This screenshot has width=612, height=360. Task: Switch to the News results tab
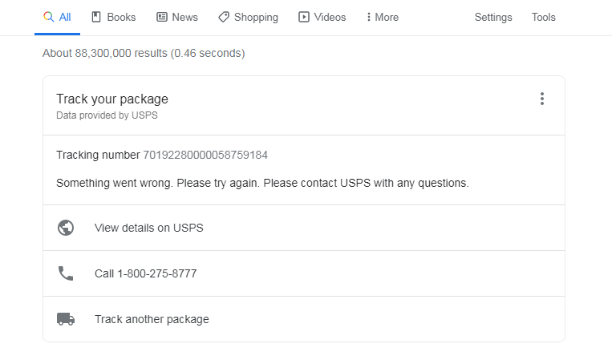[184, 17]
